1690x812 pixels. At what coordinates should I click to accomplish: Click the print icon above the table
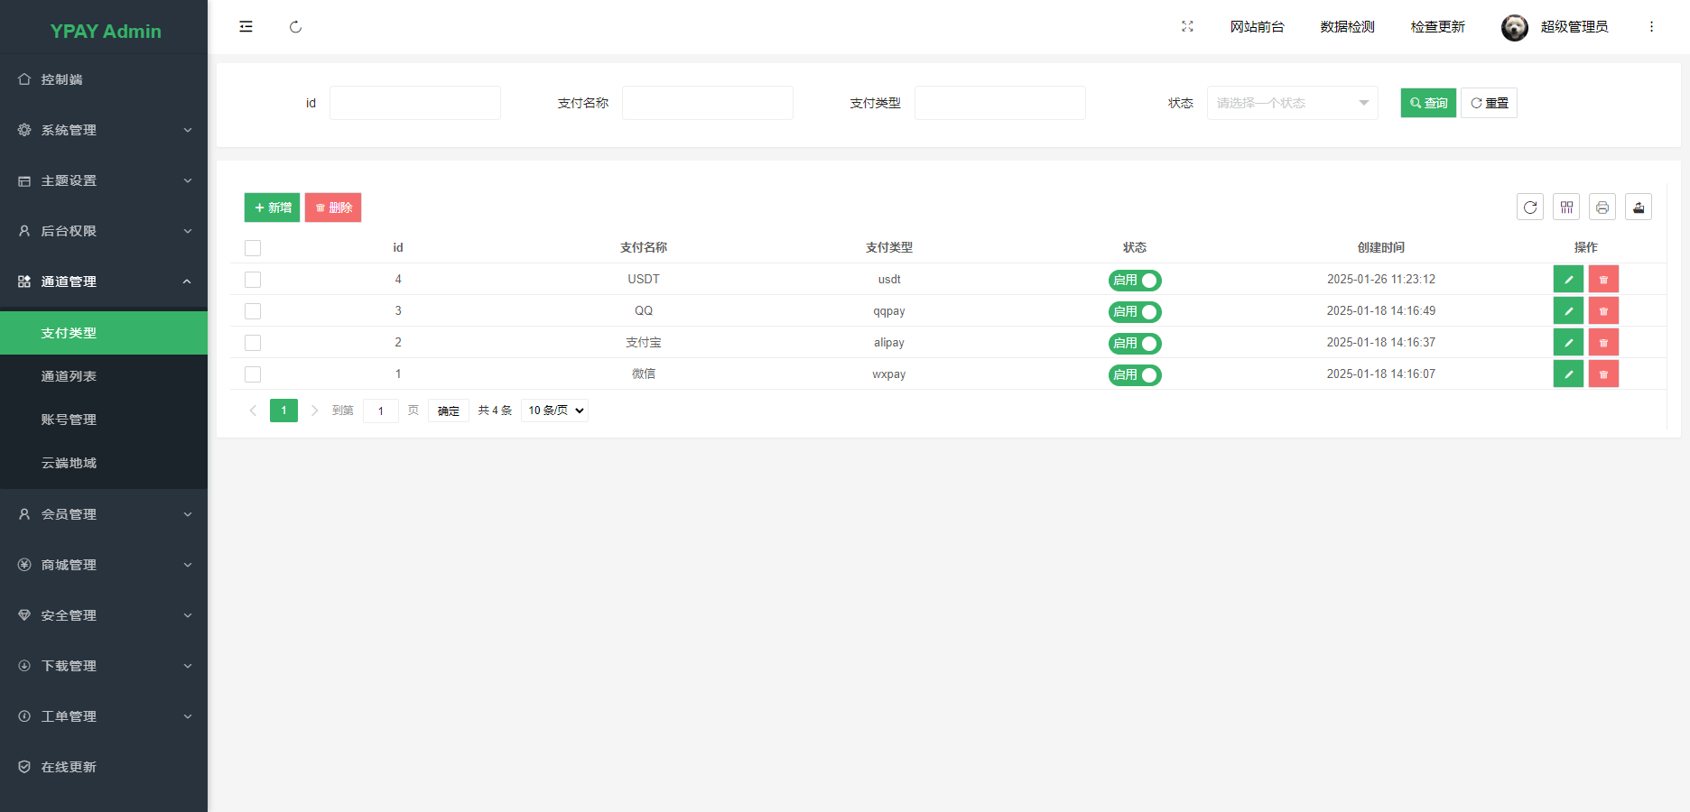pos(1602,207)
